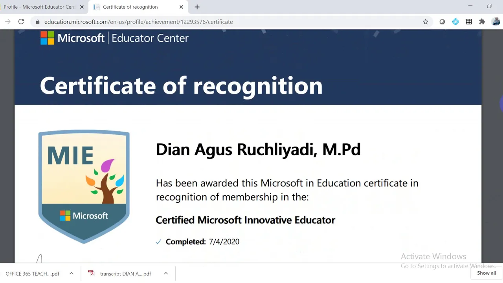Restore down the Chrome window
The image size is (503, 283).
pyautogui.click(x=489, y=6)
